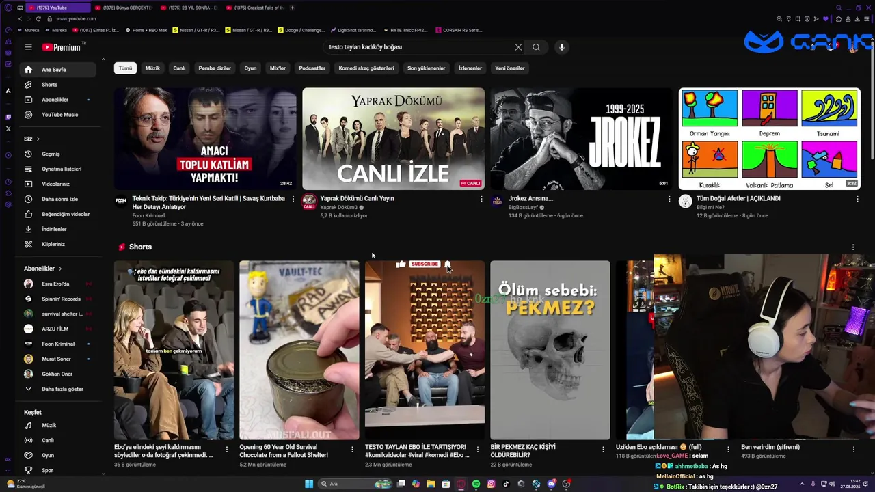
Task: Open CORSAIR RS Series bookmark
Action: (459, 30)
